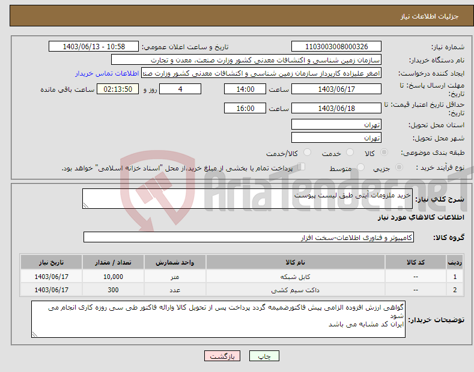Click response deadline time 14:00 field

tap(245, 89)
